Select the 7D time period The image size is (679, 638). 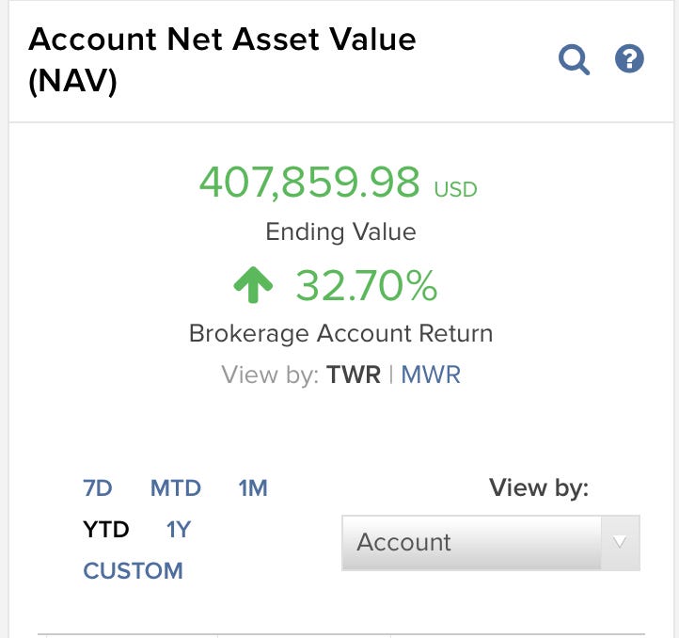click(x=98, y=488)
